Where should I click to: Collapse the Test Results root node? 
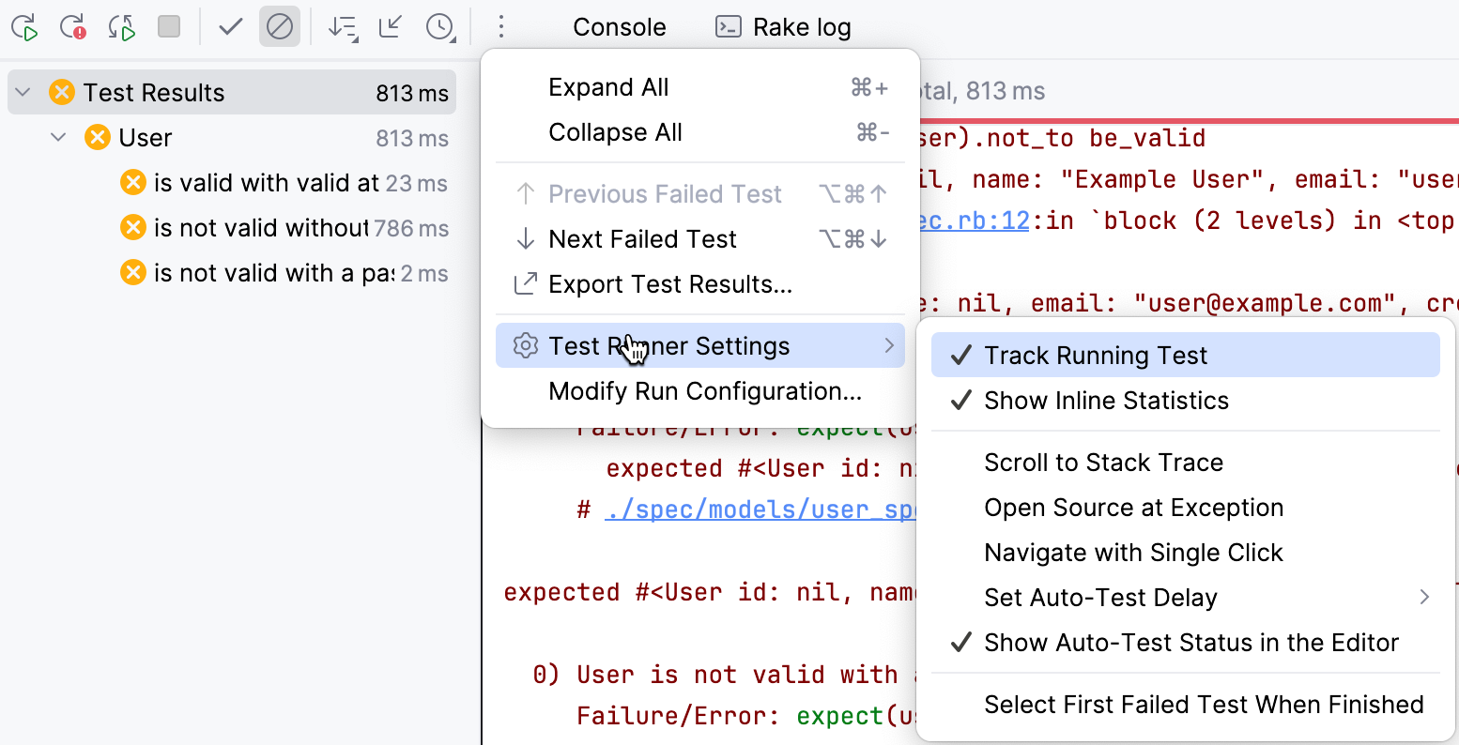point(22,91)
